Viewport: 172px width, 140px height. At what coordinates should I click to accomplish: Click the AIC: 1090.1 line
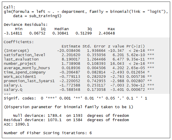(x=17, y=124)
